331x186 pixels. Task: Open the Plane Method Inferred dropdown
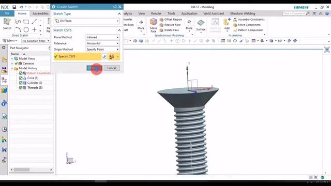pyautogui.click(x=103, y=37)
